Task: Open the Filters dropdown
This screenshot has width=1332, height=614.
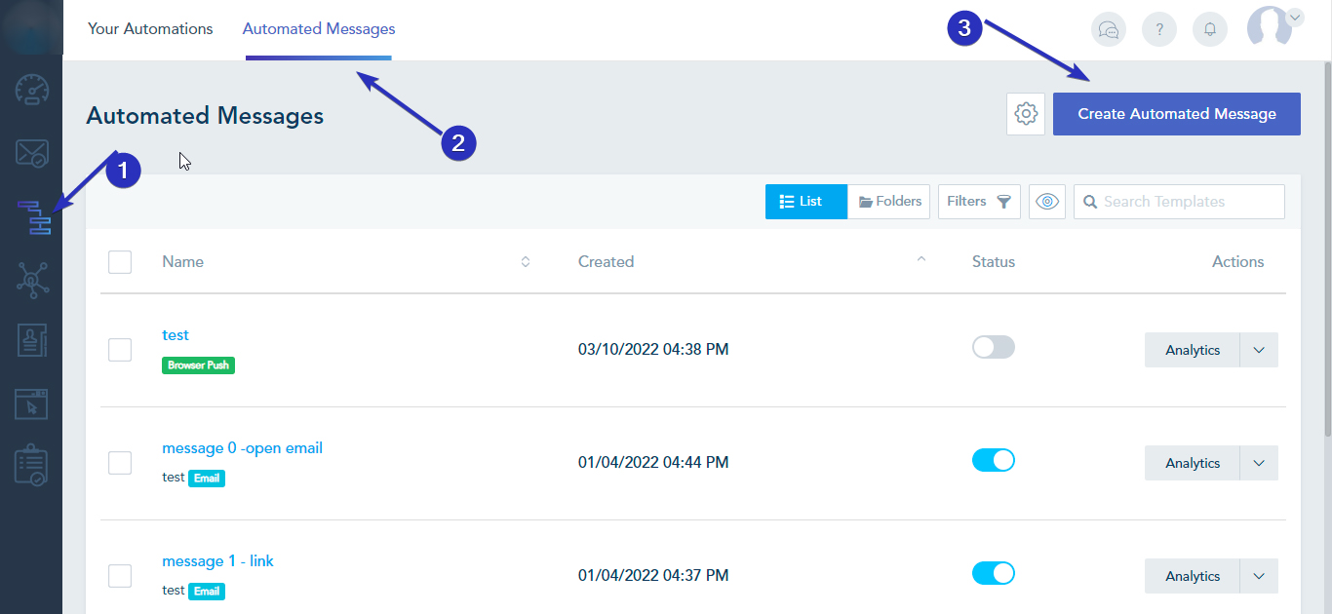Action: pyautogui.click(x=978, y=202)
